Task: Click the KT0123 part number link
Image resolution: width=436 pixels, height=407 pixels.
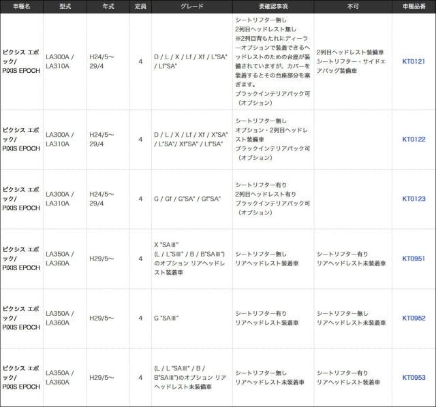Action: 413,199
